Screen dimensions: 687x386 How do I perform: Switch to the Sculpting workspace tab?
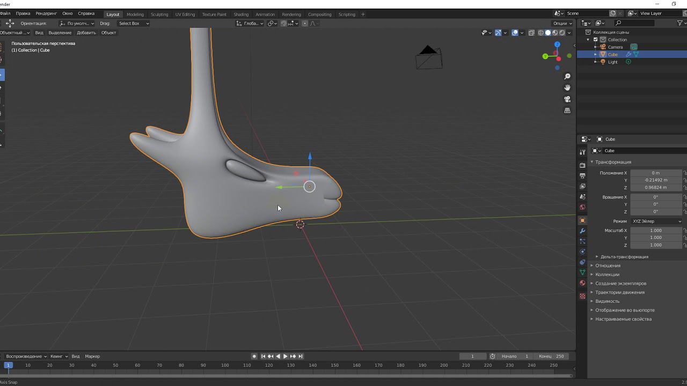pyautogui.click(x=159, y=14)
